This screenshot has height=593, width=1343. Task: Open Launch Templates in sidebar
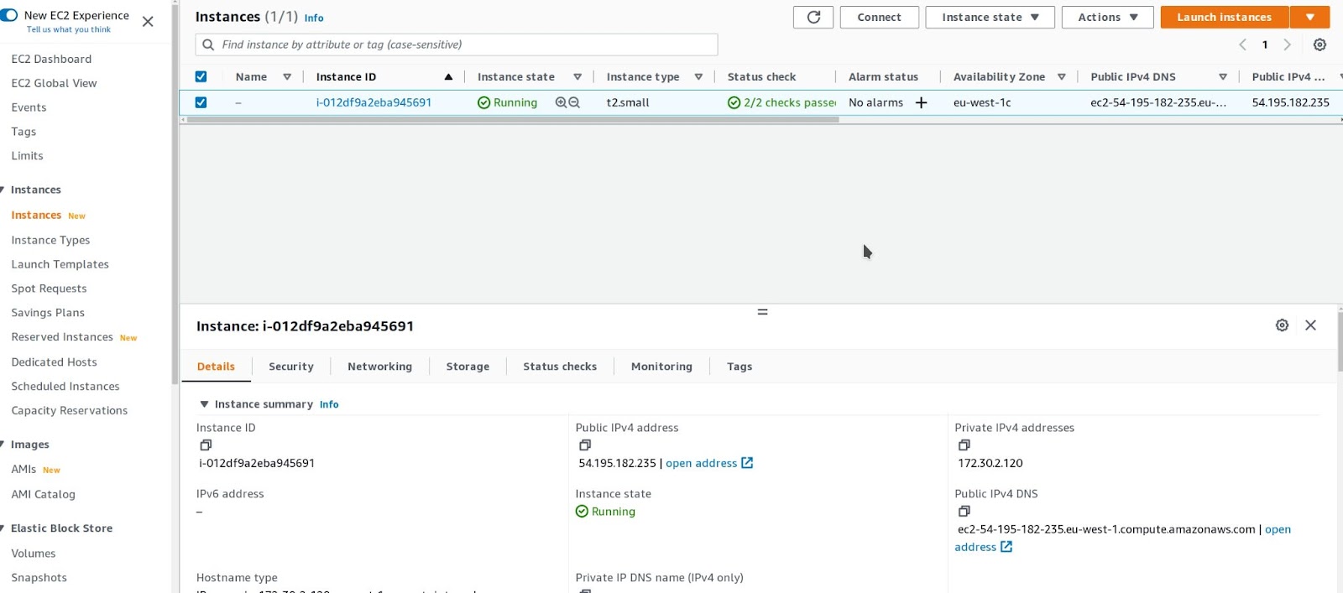pyautogui.click(x=60, y=264)
